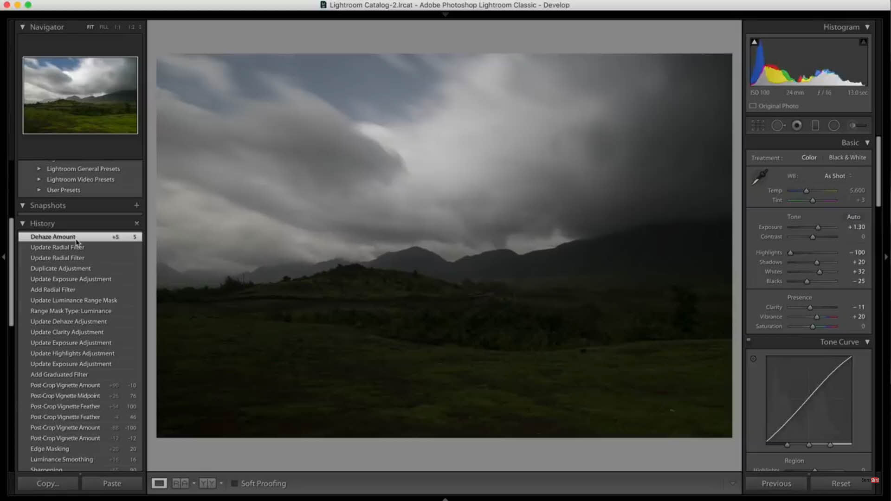This screenshot has width=891, height=501.
Task: Collapse the Tone Curve panel
Action: click(x=867, y=342)
